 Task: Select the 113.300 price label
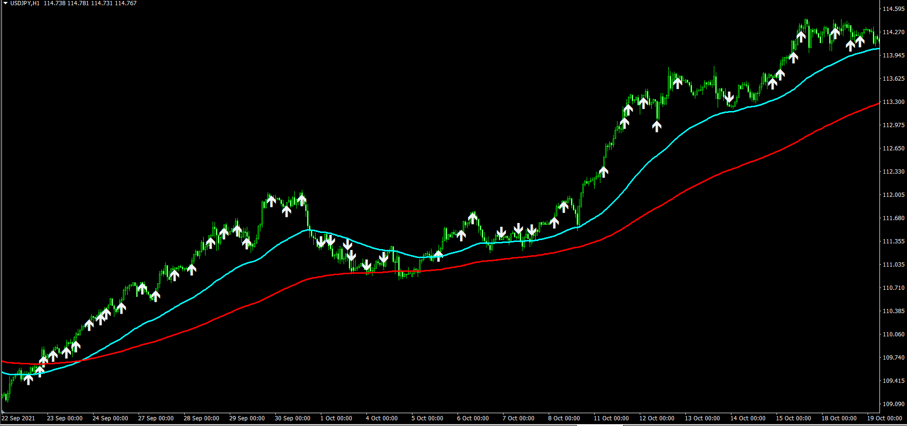(893, 102)
